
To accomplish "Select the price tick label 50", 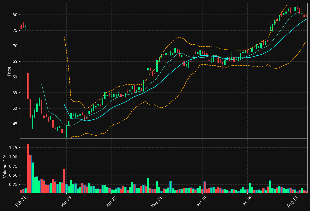I will [x=15, y=108].
